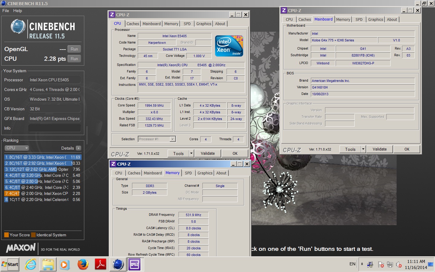Click the Core Speed value 1994.59 MHz

(154, 105)
